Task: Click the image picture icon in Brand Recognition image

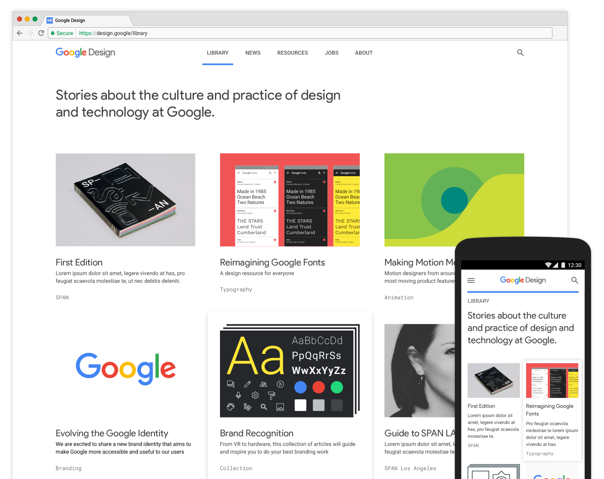Action: [280, 407]
